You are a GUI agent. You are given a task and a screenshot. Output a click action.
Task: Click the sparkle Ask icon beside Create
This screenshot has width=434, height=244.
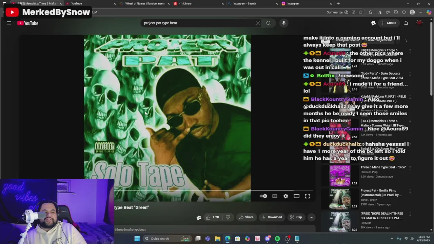pyautogui.click(x=373, y=23)
